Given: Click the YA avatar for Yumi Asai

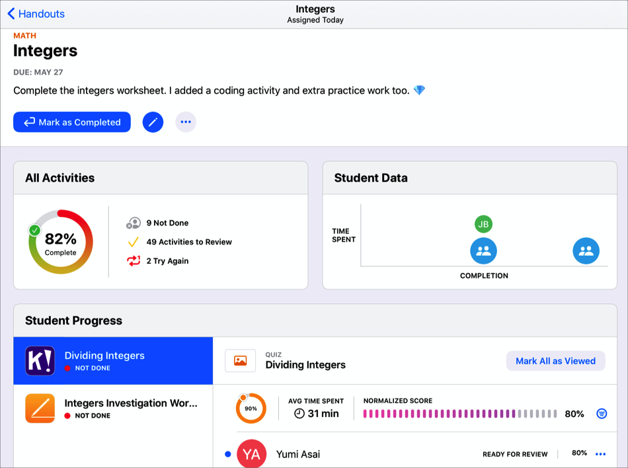Looking at the screenshot, I should coord(251,454).
